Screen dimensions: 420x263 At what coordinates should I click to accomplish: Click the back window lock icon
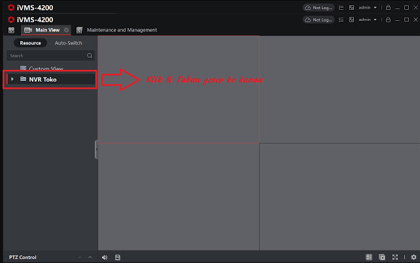click(388, 7)
